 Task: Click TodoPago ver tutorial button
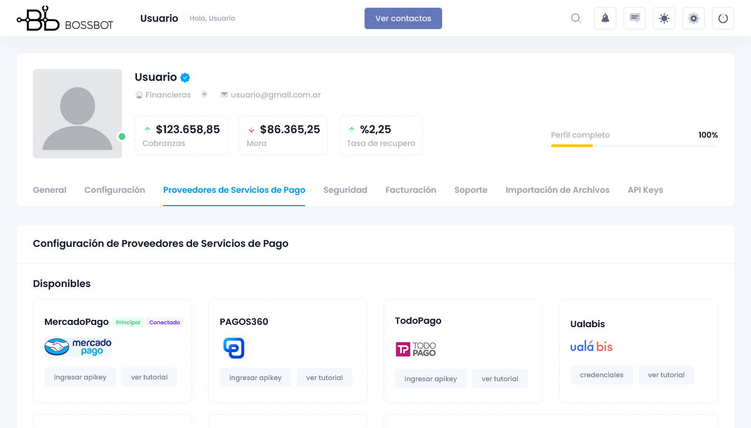[500, 379]
